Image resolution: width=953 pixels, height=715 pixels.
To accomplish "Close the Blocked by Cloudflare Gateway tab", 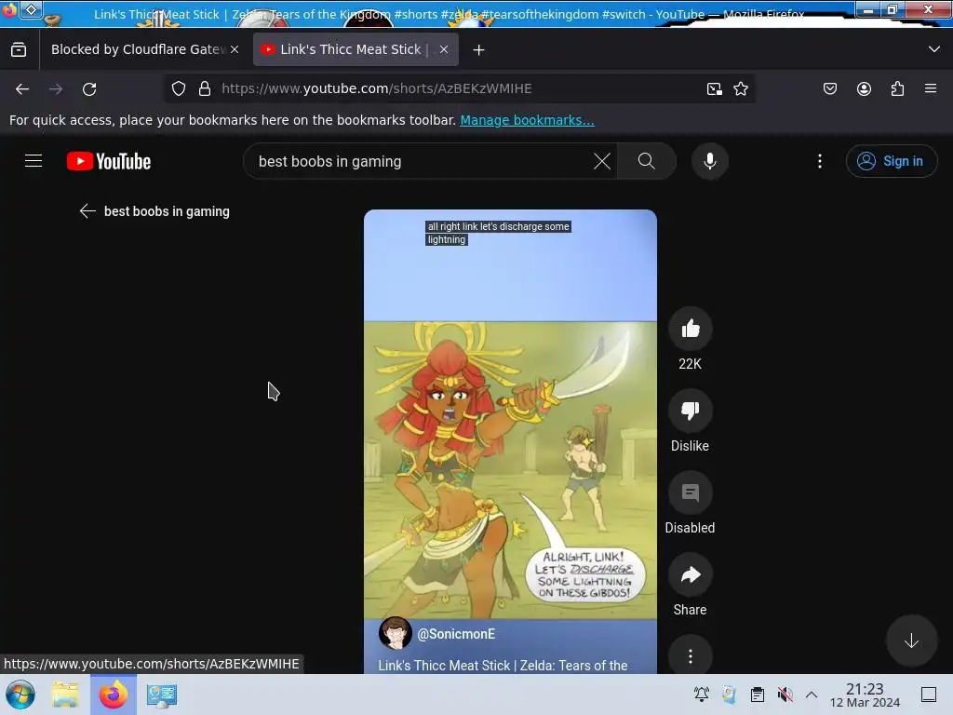I will point(235,49).
